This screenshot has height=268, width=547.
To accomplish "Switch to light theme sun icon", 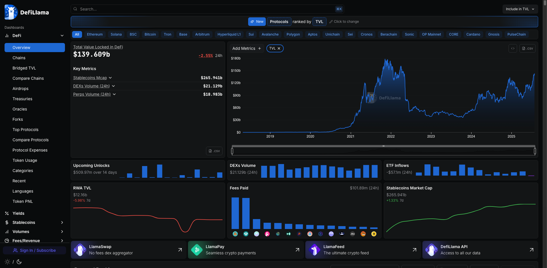I will (7, 262).
